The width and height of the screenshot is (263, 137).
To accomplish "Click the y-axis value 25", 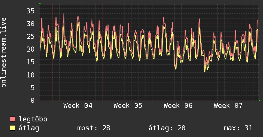I will (x=31, y=37).
